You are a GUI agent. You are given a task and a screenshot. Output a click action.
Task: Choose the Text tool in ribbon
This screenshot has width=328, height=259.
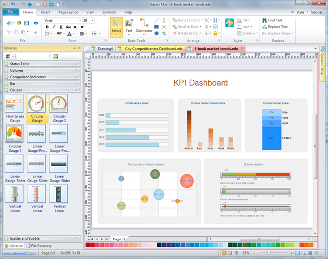pyautogui.click(x=129, y=27)
